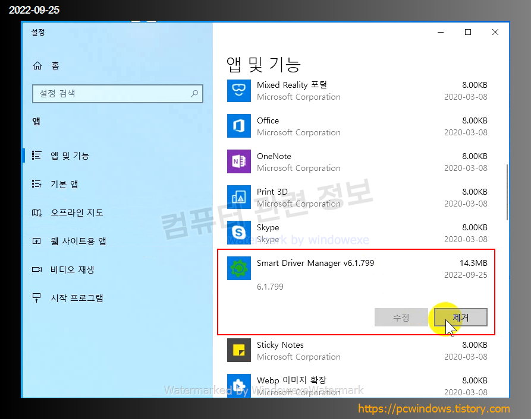The width and height of the screenshot is (531, 419).
Task: Click the 앱 및 기능 list icon in sidebar
Action: coord(37,155)
